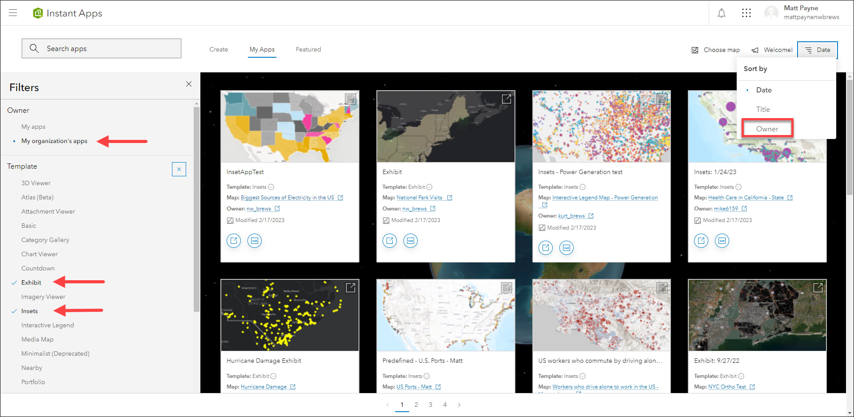Choose Title in the Sort by menu
This screenshot has width=854, height=417.
(763, 109)
